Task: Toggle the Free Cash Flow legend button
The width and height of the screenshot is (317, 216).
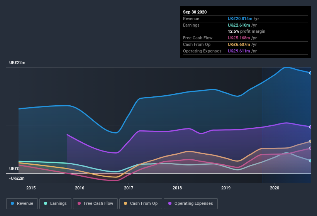Action: pos(95,204)
